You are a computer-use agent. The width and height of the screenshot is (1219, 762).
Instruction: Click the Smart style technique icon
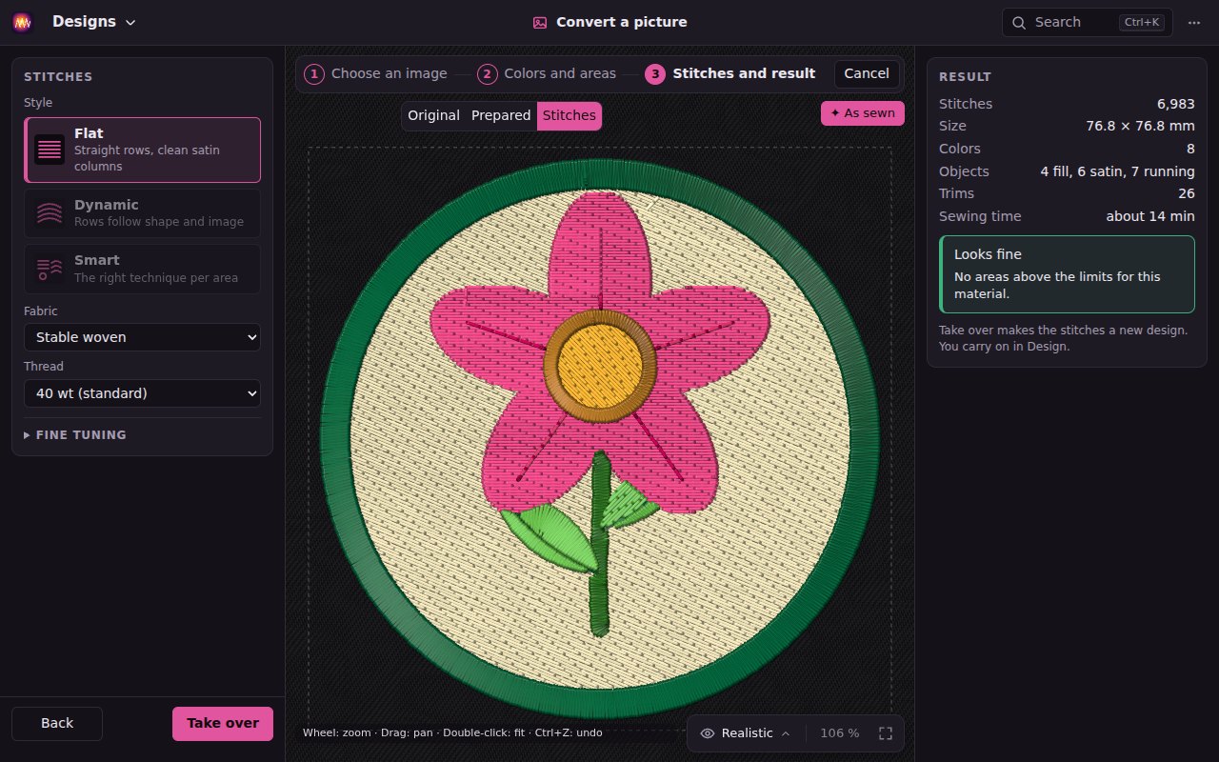pyautogui.click(x=50, y=269)
